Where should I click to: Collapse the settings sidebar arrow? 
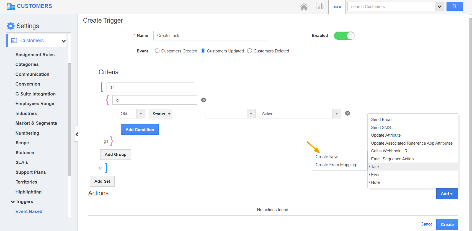pyautogui.click(x=77, y=134)
